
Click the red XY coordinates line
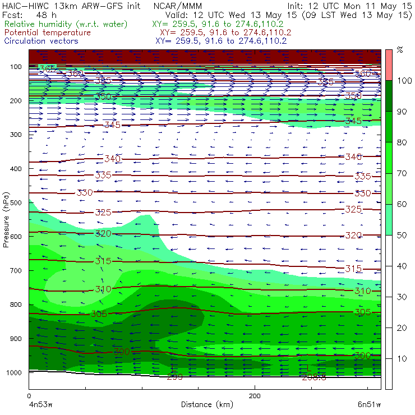[x=225, y=33]
